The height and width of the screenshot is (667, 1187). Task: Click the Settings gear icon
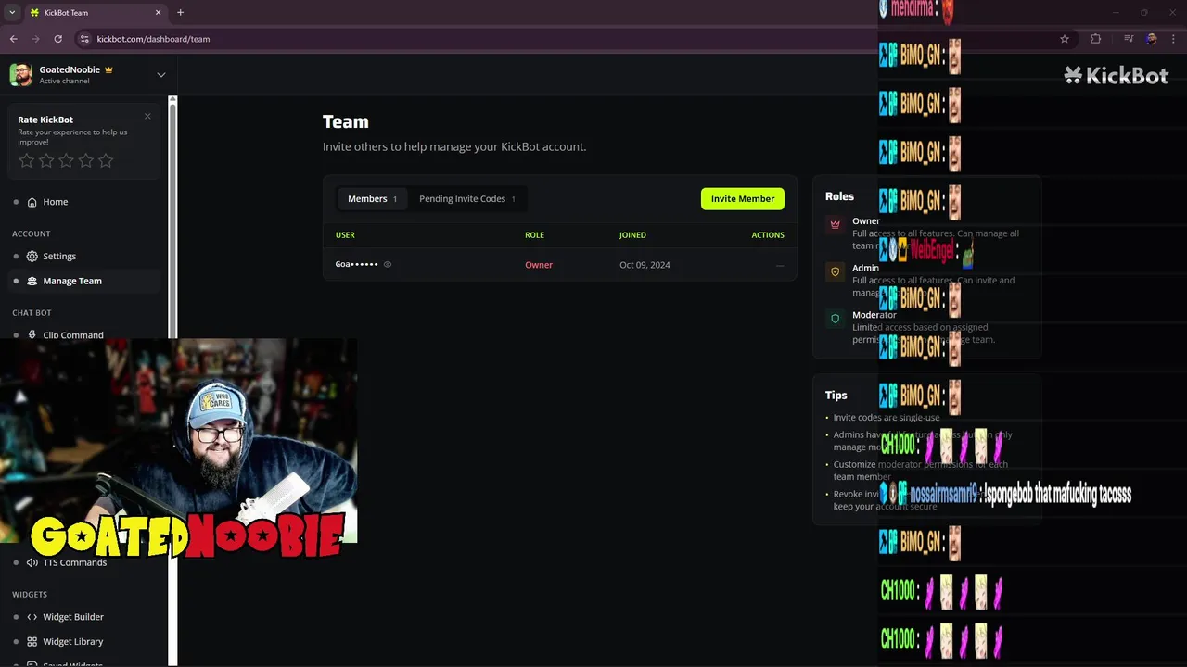32,256
